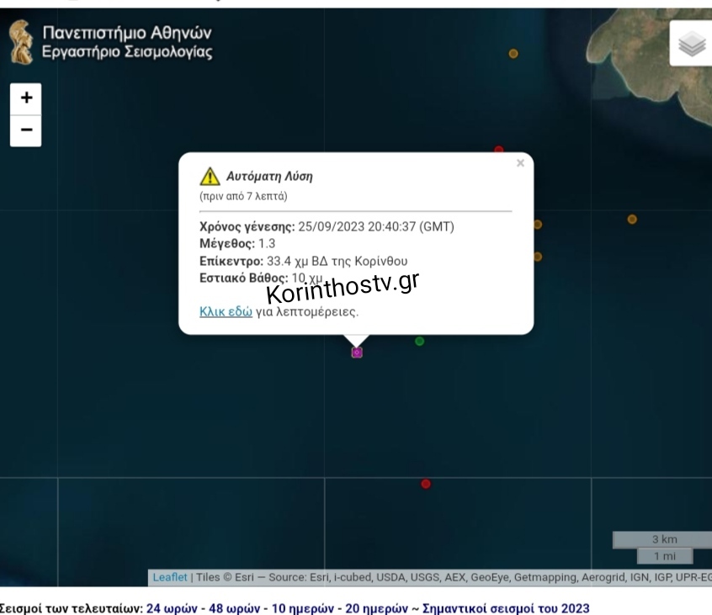The height and width of the screenshot is (615, 712).
Task: Click the 3 km scale bar
Action: (664, 539)
